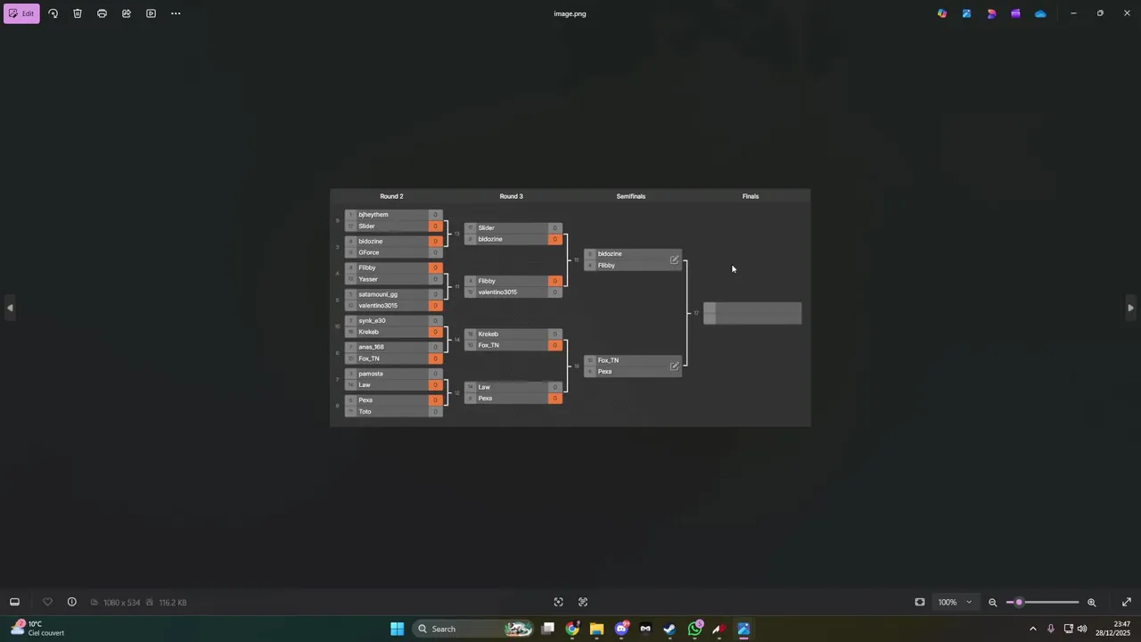Open the Windows Start menu
Viewport: 1141px width, 642px height.
coord(397,629)
